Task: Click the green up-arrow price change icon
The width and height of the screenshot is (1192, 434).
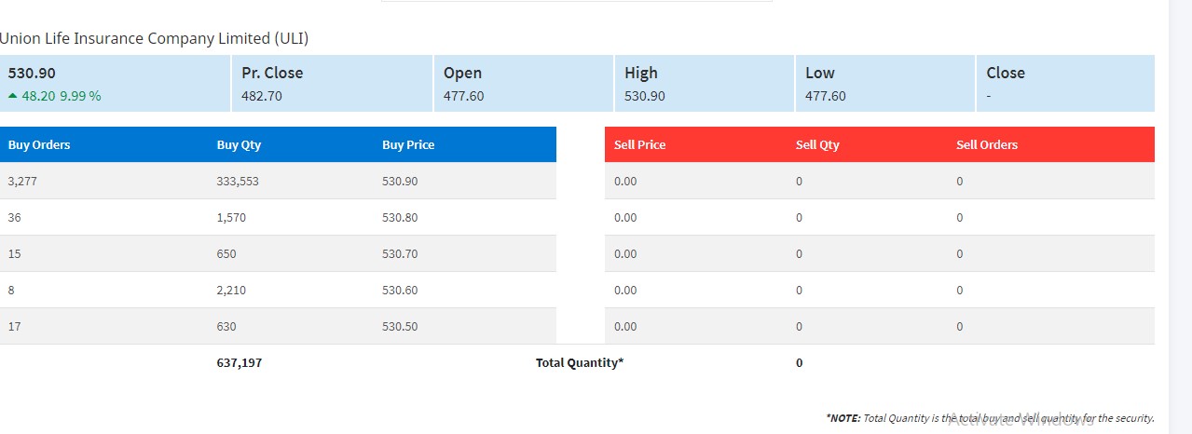Action: 12,96
